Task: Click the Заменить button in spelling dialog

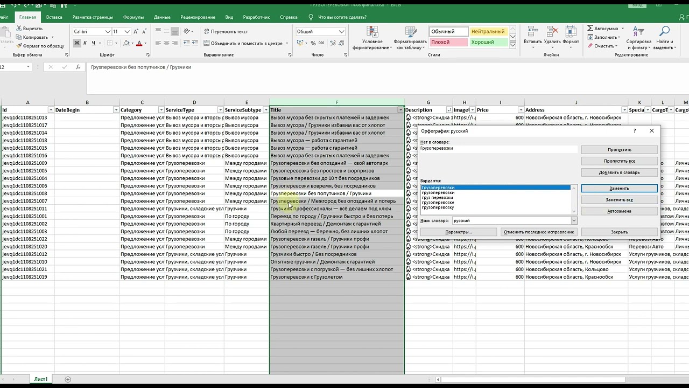Action: 619,189
